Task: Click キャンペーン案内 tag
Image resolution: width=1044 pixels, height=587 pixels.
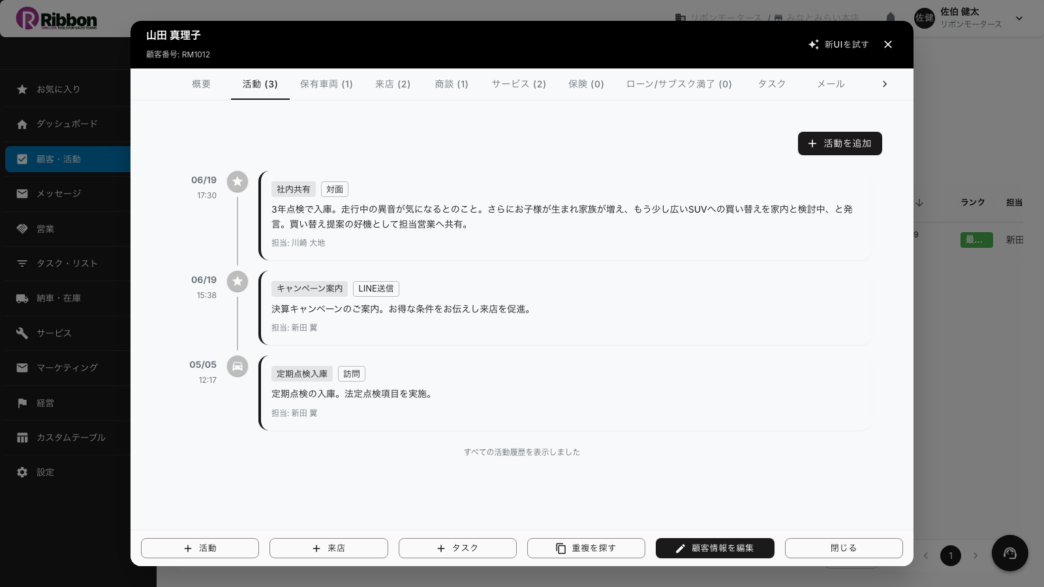Action: tap(310, 288)
